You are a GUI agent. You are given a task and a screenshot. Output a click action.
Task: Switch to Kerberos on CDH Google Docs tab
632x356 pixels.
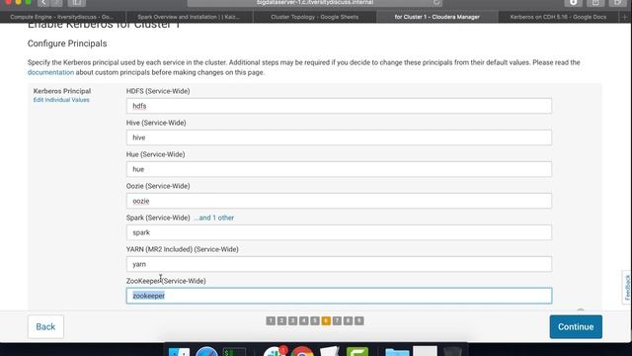pos(558,17)
